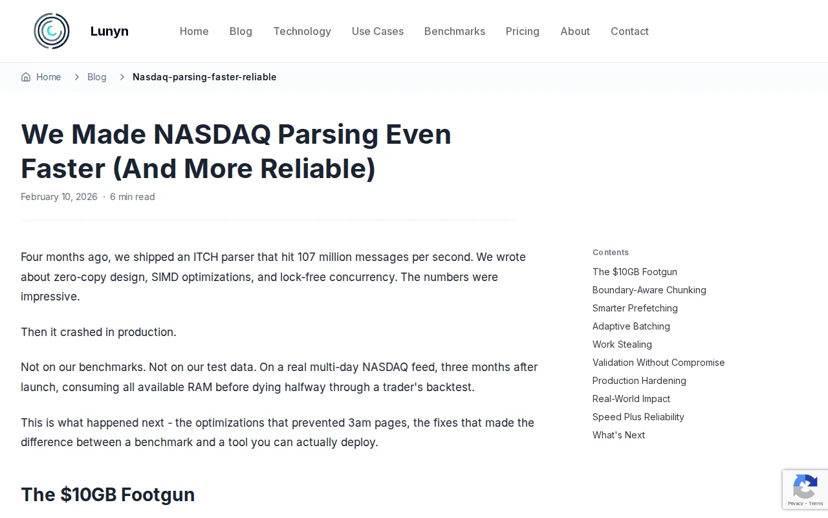Click the 6 min read label

click(x=133, y=197)
